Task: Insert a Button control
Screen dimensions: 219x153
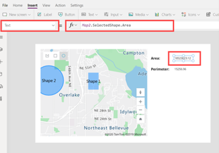Action: coord(67,15)
